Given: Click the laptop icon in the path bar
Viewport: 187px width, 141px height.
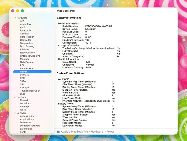Looking at the screenshot, I should pos(58,132).
